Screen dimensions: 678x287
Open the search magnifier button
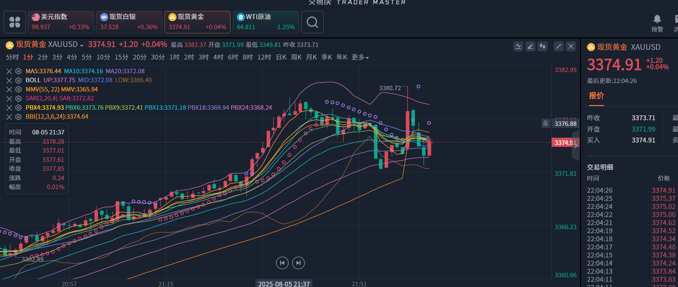click(312, 22)
